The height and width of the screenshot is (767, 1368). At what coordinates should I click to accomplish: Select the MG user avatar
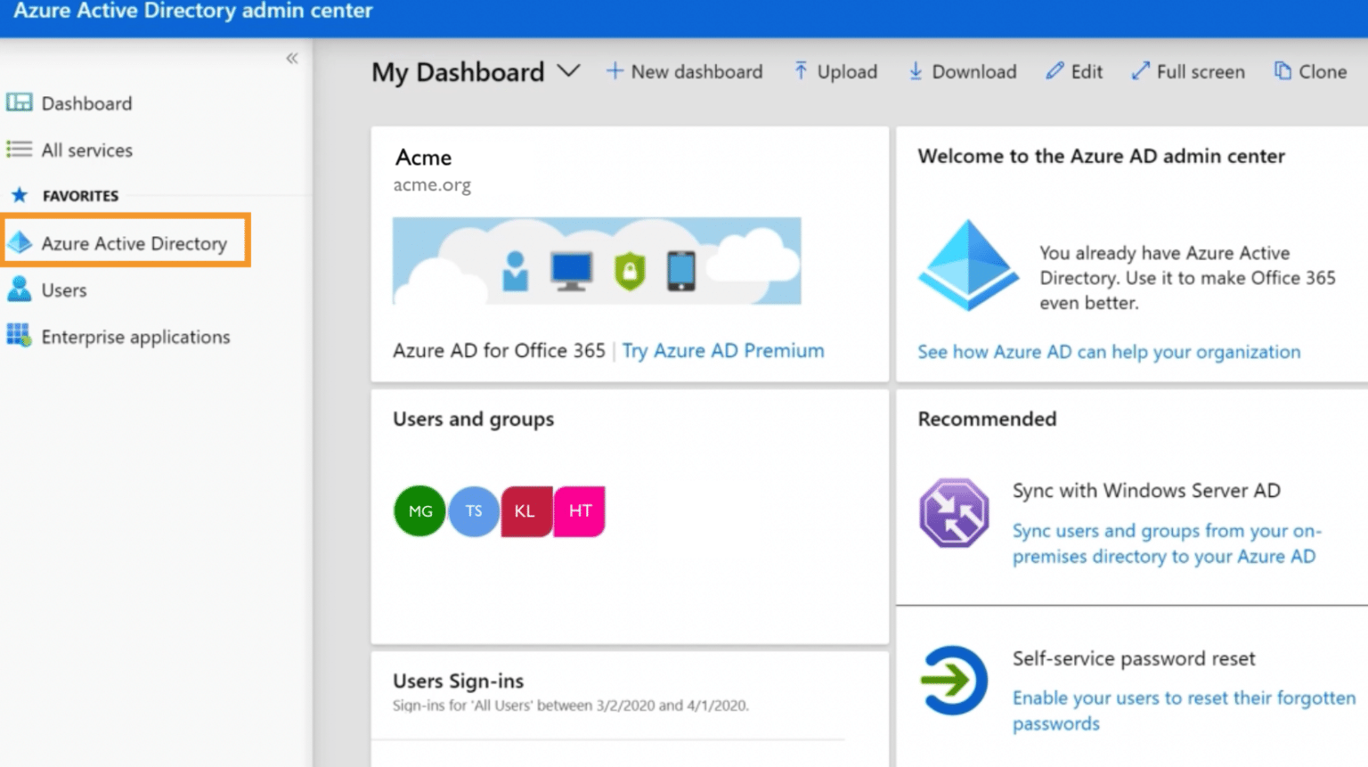point(419,510)
